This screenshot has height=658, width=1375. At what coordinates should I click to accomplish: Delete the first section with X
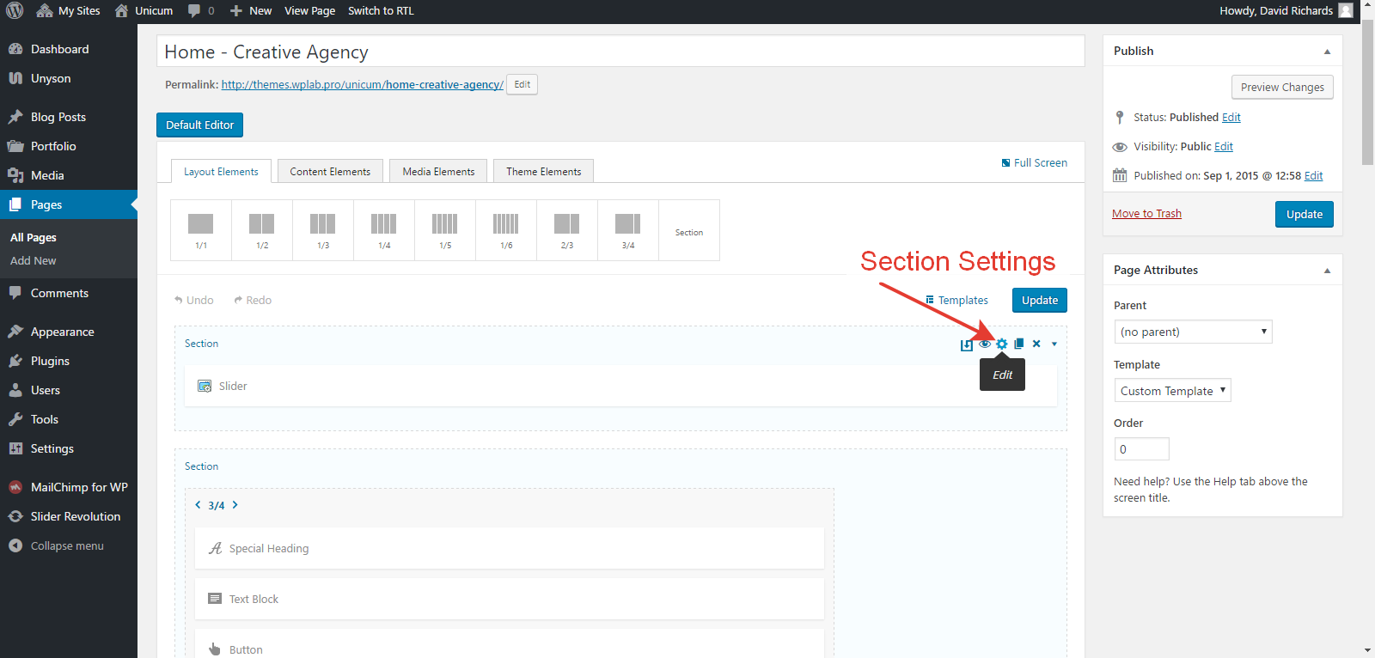[1036, 344]
